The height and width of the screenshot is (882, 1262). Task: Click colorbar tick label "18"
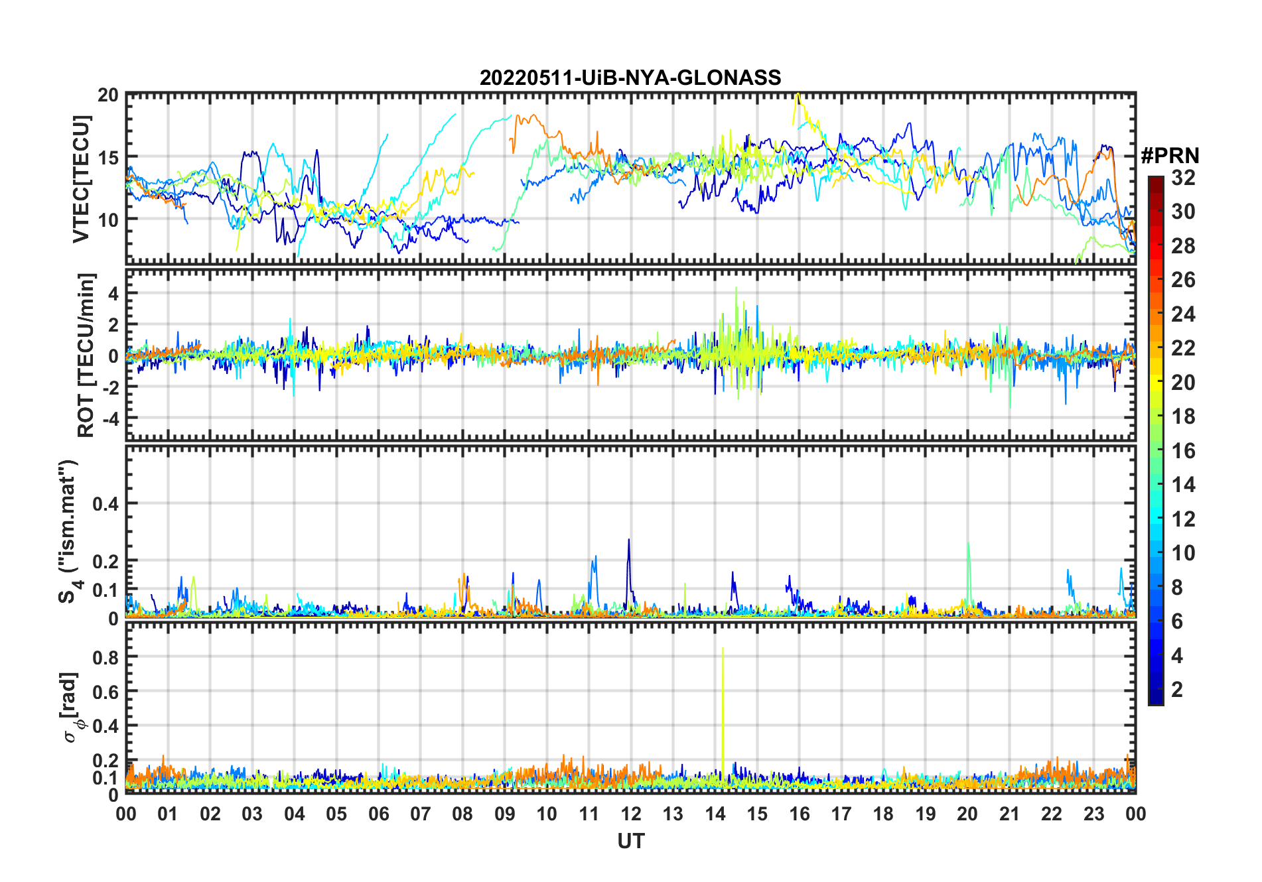(1183, 416)
